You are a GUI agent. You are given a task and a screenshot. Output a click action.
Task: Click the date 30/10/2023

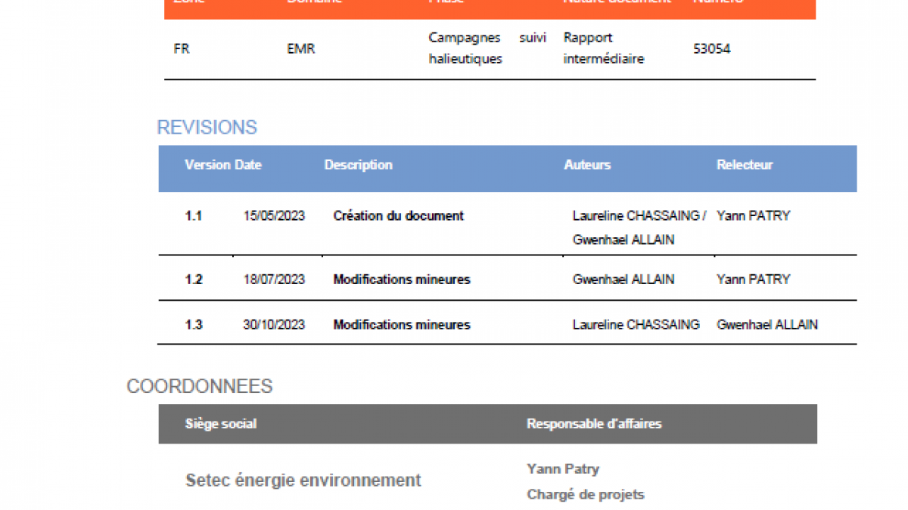274,325
